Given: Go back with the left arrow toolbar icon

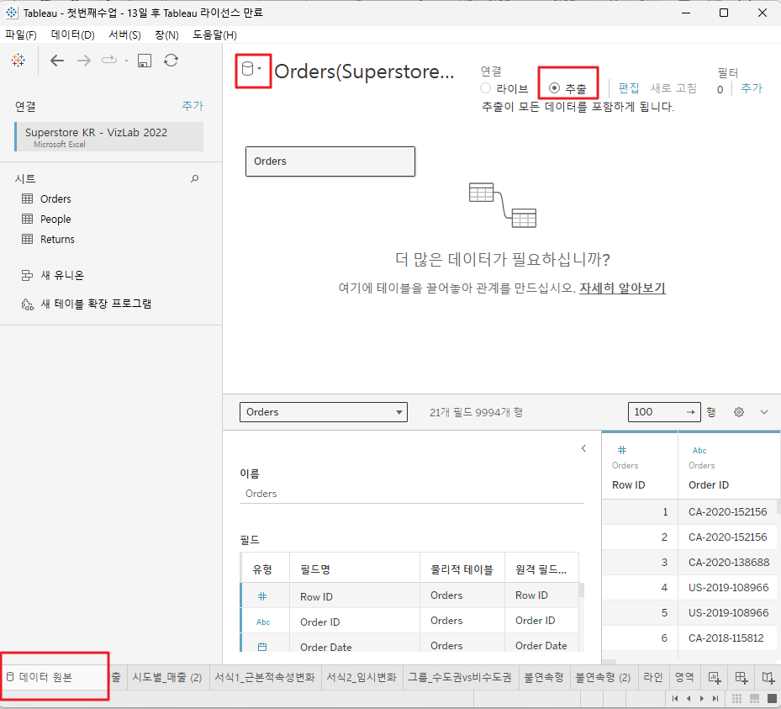Looking at the screenshot, I should pyautogui.click(x=57, y=61).
